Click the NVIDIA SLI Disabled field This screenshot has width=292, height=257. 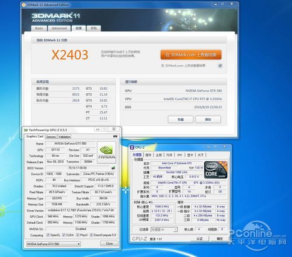click(x=81, y=229)
